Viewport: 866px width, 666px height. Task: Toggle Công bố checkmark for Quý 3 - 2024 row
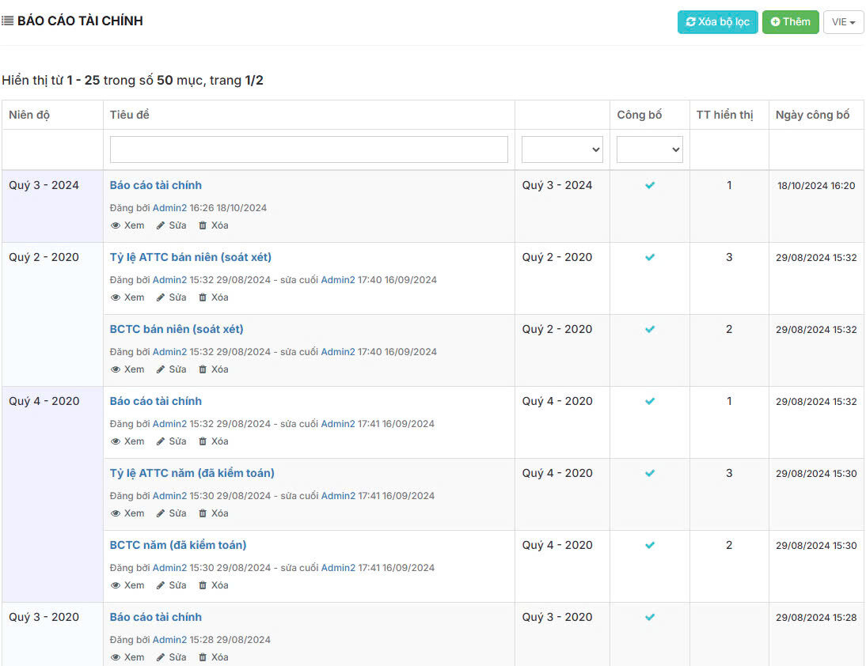pos(650,185)
